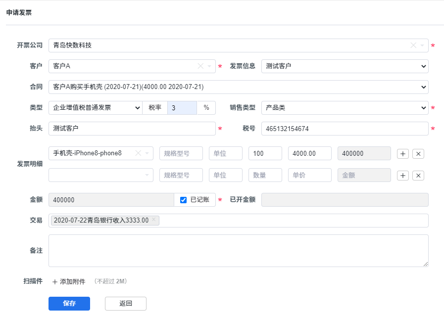Image resolution: width=444 pixels, height=317 pixels.
Task: Click the 已开金额 field
Action: coord(345,200)
